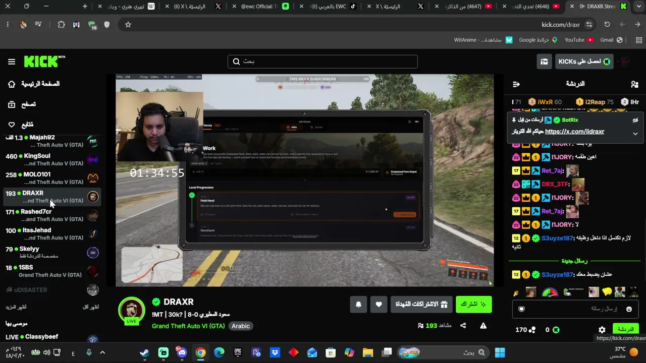Open the store icon beside Get KICKs
Image resolution: width=646 pixels, height=363 pixels.
[544, 62]
